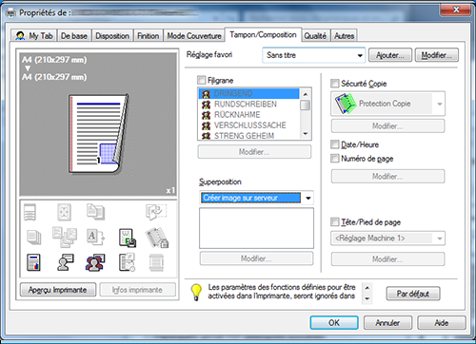Click the page with four arrows icon
Viewport: 476px width, 344px height.
click(64, 212)
